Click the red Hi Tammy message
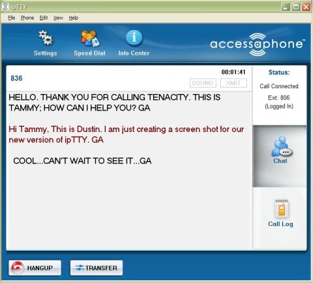Viewport: 313px width, 283px height. point(127,135)
